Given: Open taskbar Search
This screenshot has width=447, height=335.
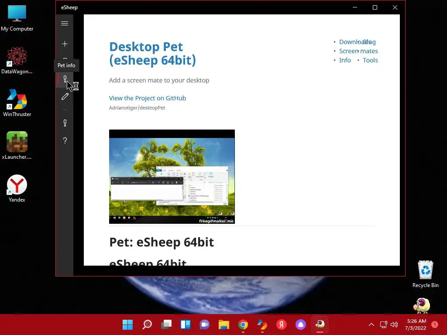Looking at the screenshot, I should coord(147,325).
